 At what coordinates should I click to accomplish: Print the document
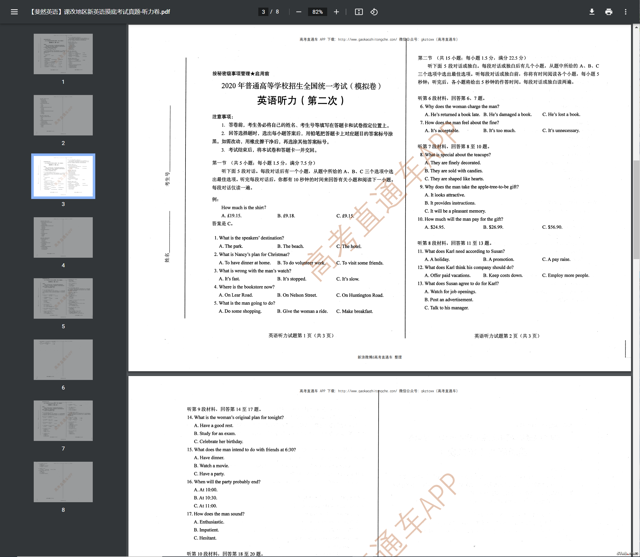(608, 12)
